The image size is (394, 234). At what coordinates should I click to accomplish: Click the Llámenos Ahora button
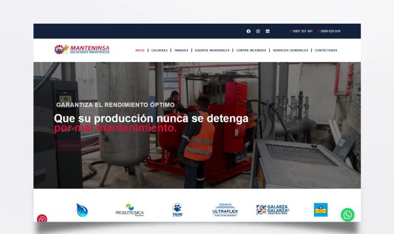[x=79, y=146]
